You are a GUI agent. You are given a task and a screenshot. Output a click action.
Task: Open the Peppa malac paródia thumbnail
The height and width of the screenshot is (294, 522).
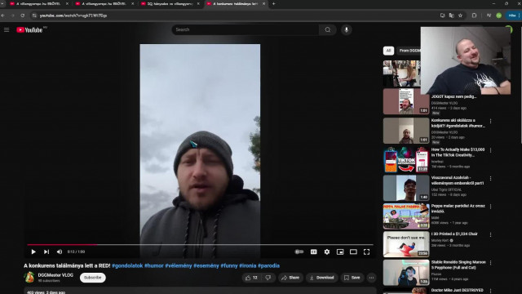click(406, 216)
